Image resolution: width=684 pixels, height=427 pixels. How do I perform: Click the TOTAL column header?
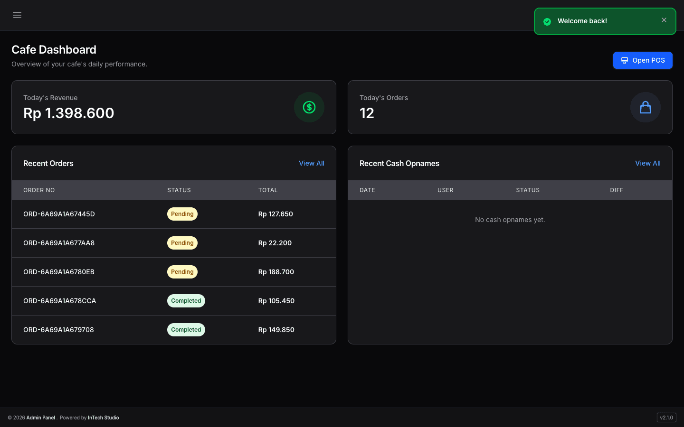point(268,190)
